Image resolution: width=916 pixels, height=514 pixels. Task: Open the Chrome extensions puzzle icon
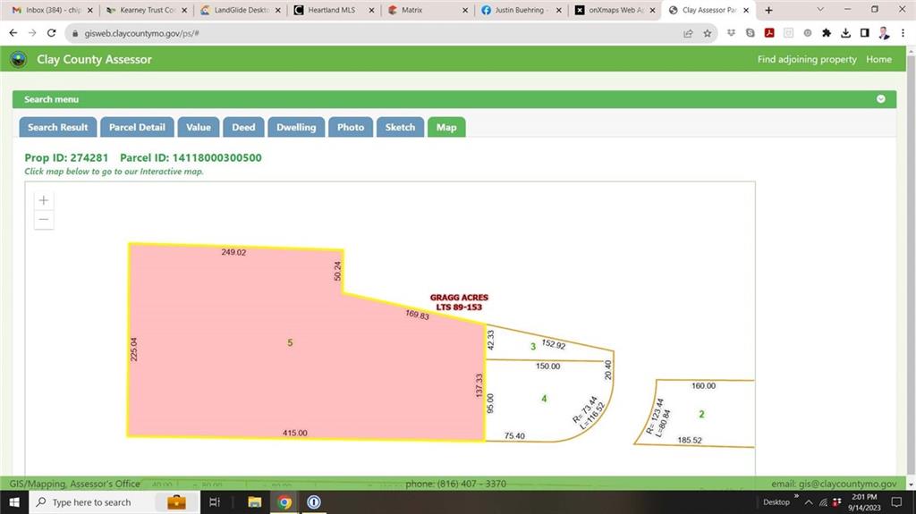pos(827,33)
